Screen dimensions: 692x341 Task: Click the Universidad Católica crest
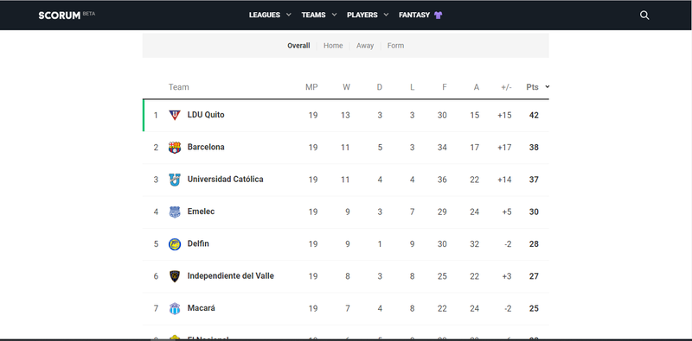click(175, 180)
